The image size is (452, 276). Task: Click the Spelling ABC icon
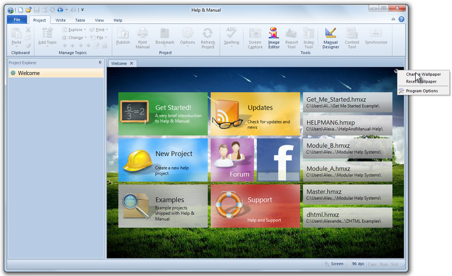click(x=231, y=33)
